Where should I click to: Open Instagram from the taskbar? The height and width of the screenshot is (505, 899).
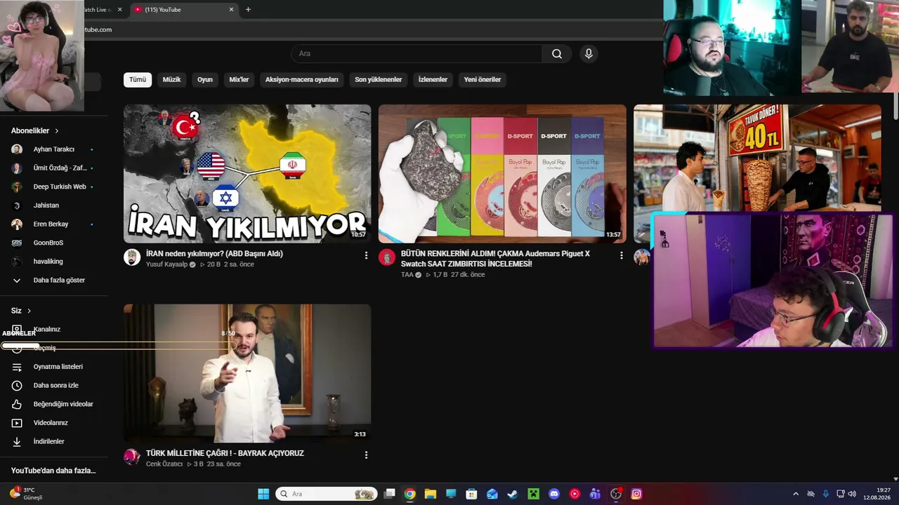point(636,494)
